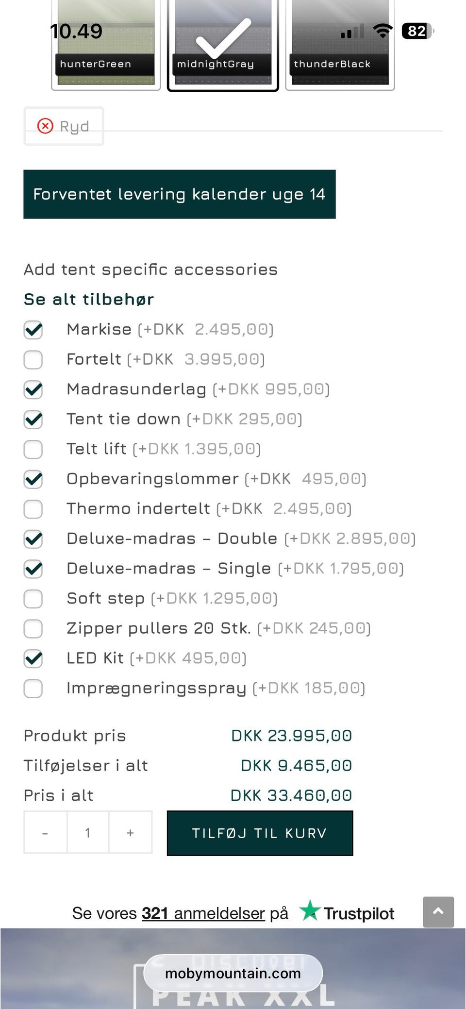Screen dimensions: 466x1009
Task: Enable the Fortelt accessory checkbox
Action: pyautogui.click(x=33, y=360)
